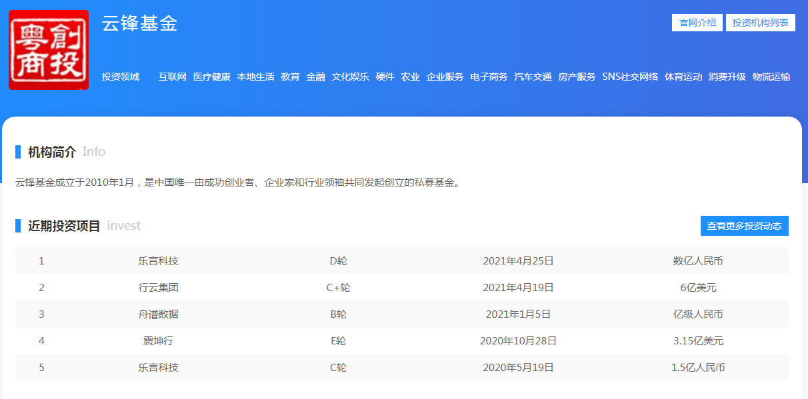The image size is (808, 399).
Task: Click the 投资领域 label
Action: pos(121,77)
